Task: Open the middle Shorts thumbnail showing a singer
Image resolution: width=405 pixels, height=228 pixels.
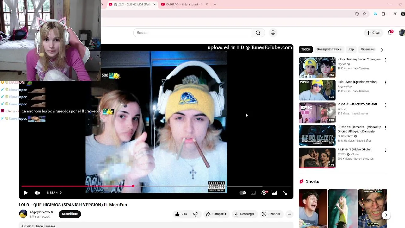Action: coord(343,208)
